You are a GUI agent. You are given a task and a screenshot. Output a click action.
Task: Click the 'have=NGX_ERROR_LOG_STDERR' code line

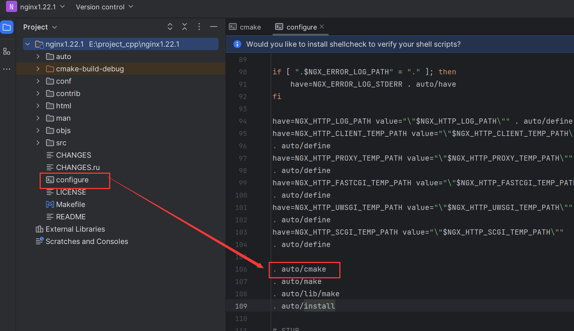tap(373, 84)
